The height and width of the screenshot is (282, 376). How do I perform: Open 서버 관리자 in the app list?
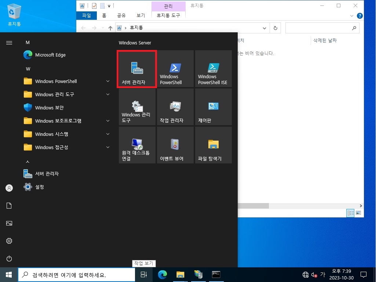point(67,174)
